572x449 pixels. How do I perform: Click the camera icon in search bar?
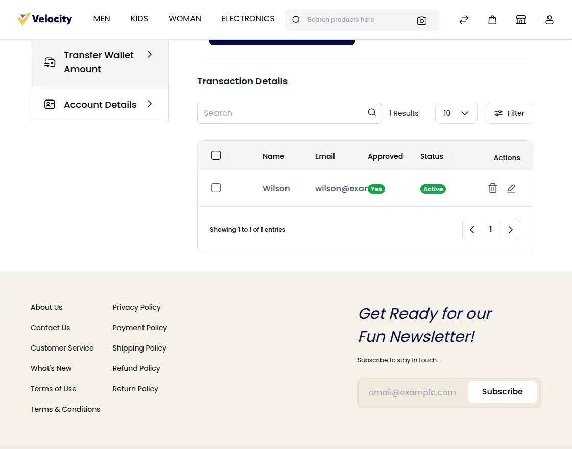tap(421, 20)
